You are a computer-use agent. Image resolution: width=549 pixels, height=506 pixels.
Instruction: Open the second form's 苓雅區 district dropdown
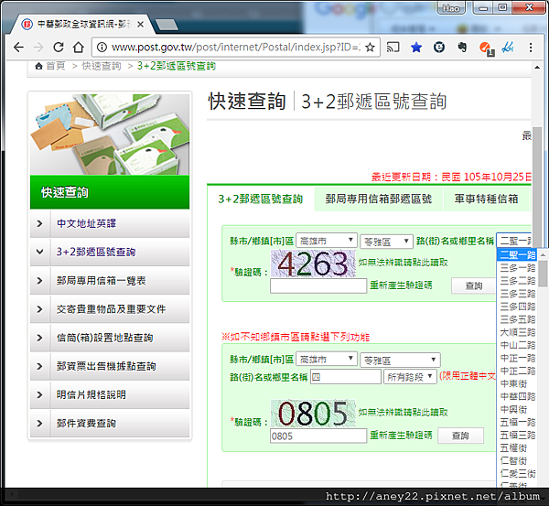pos(400,360)
